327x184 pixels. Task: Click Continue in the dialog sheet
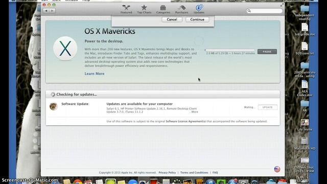click(197, 19)
